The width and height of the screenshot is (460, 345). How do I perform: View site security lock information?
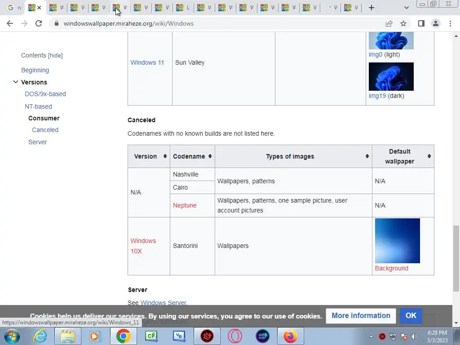(x=57, y=23)
